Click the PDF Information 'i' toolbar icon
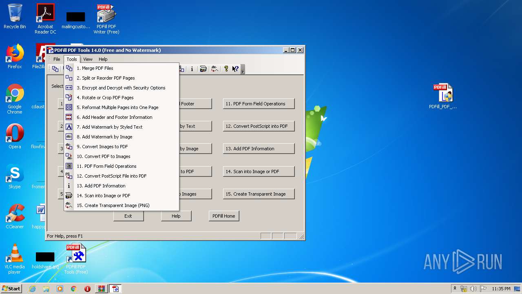Image resolution: width=522 pixels, height=294 pixels. 192,69
